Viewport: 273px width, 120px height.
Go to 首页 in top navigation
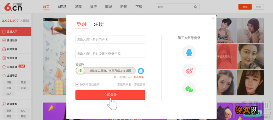point(46,7)
